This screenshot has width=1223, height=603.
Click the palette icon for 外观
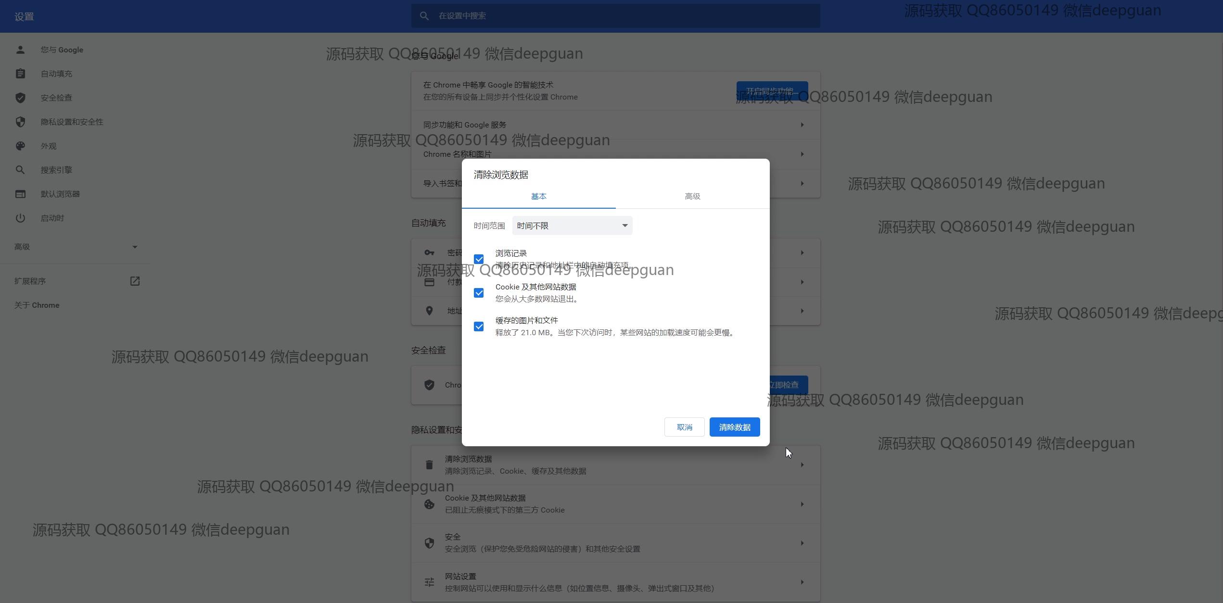click(20, 146)
